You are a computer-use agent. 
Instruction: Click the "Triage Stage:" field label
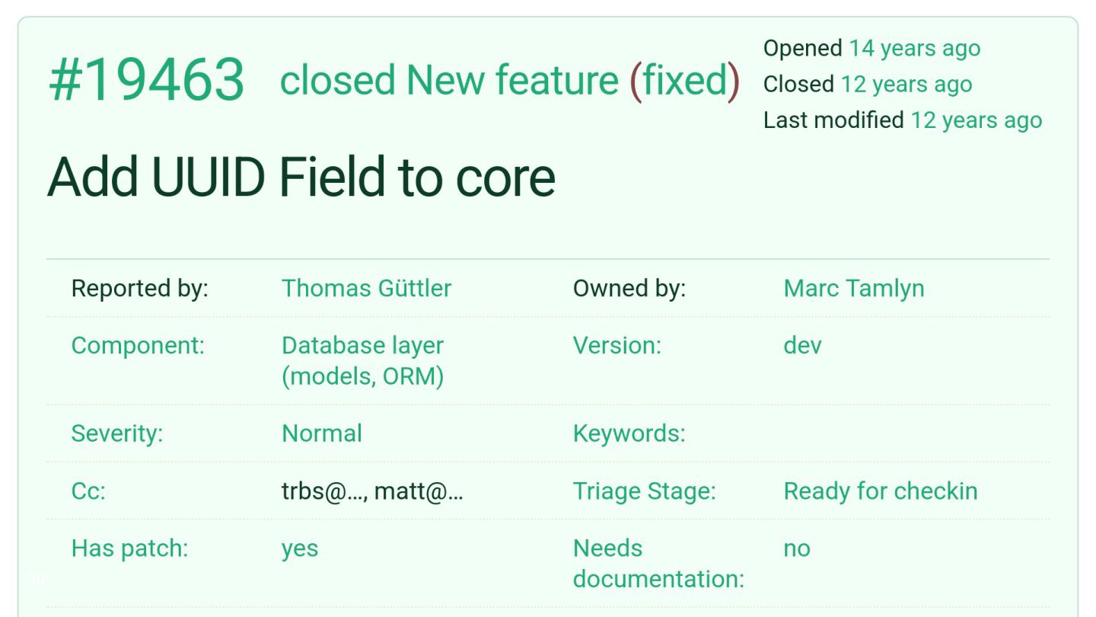pos(645,491)
